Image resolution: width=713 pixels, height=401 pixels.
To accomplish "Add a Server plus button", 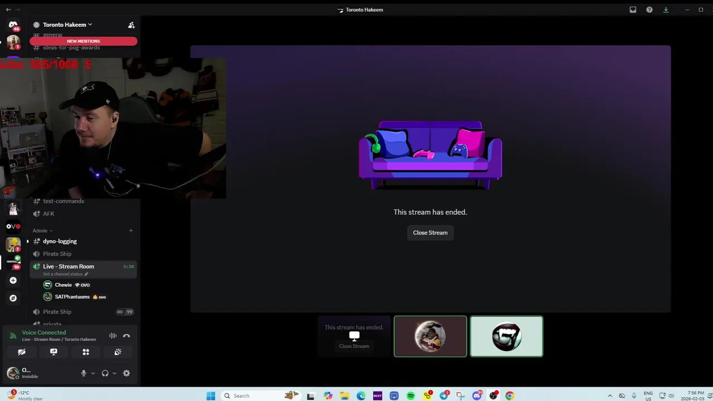I will (x=13, y=281).
